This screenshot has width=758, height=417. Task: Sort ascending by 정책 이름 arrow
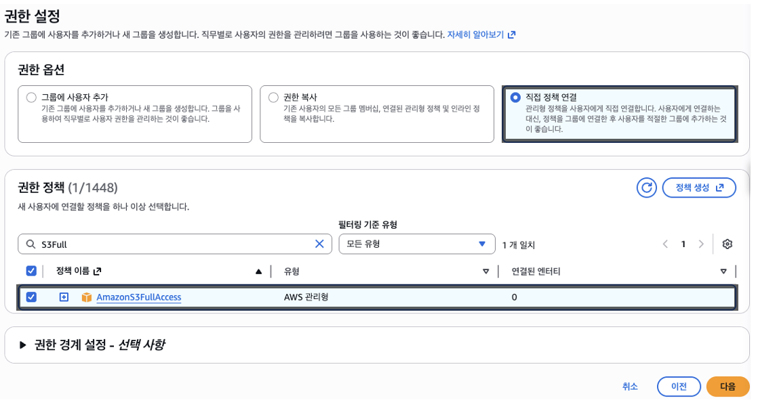point(258,271)
